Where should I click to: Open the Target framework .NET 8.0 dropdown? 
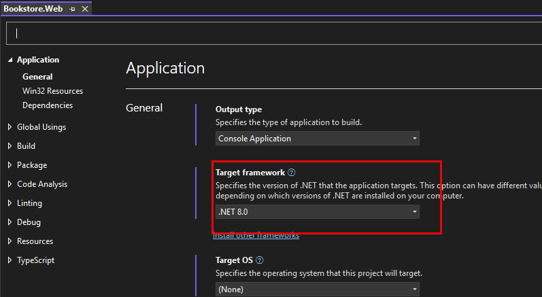click(318, 211)
